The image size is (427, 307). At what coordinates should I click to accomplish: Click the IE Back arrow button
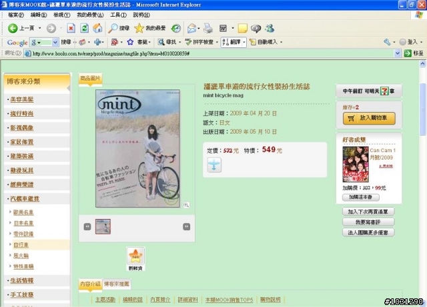(x=13, y=28)
